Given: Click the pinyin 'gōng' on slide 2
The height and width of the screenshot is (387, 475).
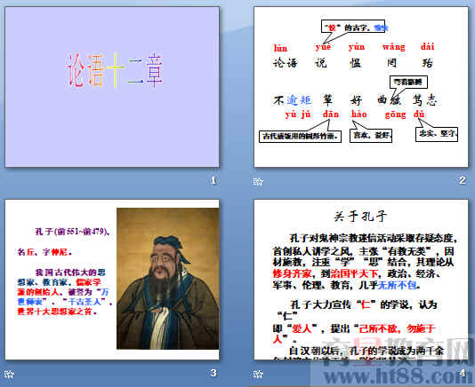Looking at the screenshot, I should [395, 115].
